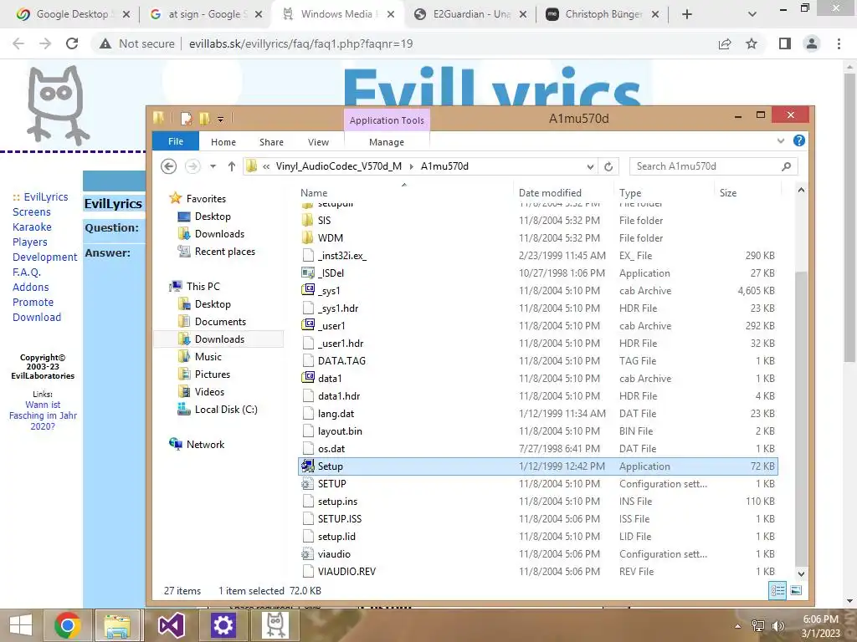
Task: Share this page from Chrome address bar
Action: click(x=725, y=43)
